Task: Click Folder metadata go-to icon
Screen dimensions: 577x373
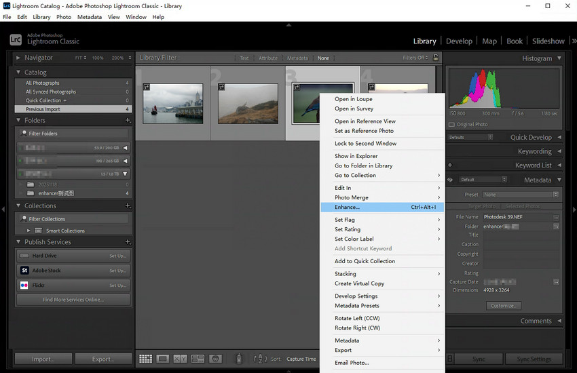Action: pos(556,227)
